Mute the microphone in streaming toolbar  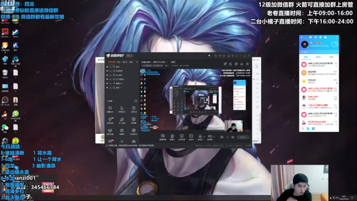click(200, 137)
